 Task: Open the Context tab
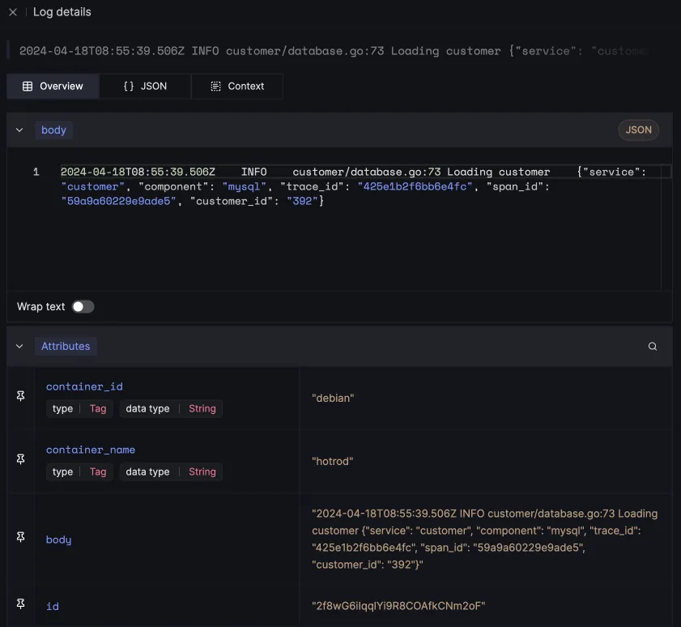237,86
